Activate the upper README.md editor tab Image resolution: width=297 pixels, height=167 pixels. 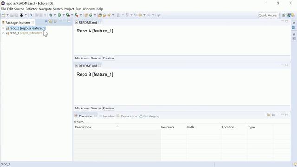click(x=88, y=22)
